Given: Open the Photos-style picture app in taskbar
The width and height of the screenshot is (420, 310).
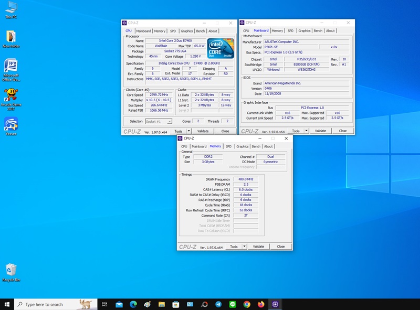Looking at the screenshot, I should pyautogui.click(x=190, y=304).
